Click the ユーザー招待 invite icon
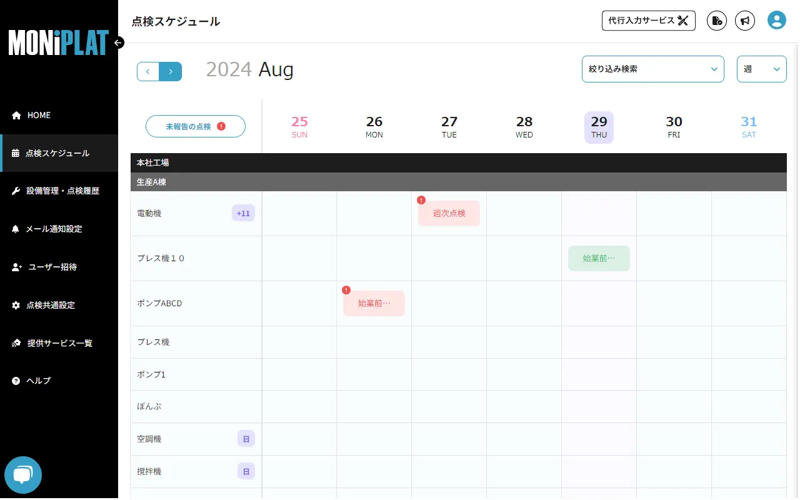This screenshot has width=800, height=500. pyautogui.click(x=17, y=267)
